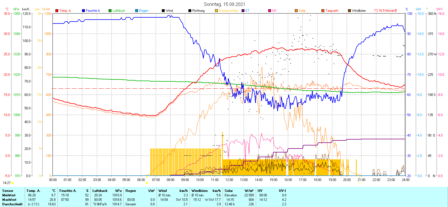
Task: Click the ^0.9hPa/h pressure trend text
Action: tap(100, 204)
